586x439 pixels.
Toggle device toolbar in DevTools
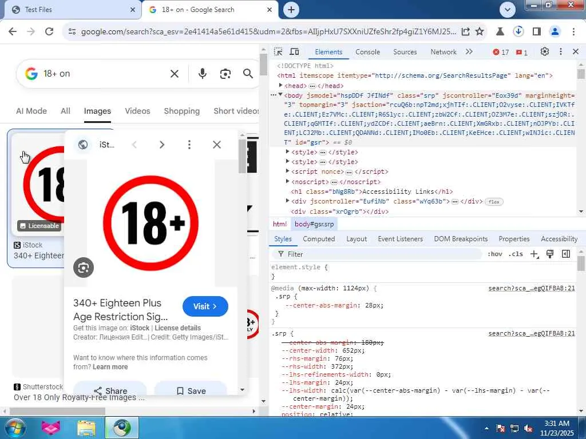pos(295,52)
